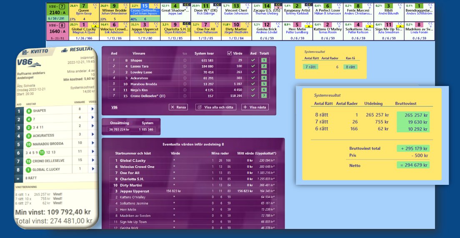Click warning icon on Charlotta S.H. card
Image resolution: width=460 pixels, height=238 pixels.
click(x=189, y=29)
